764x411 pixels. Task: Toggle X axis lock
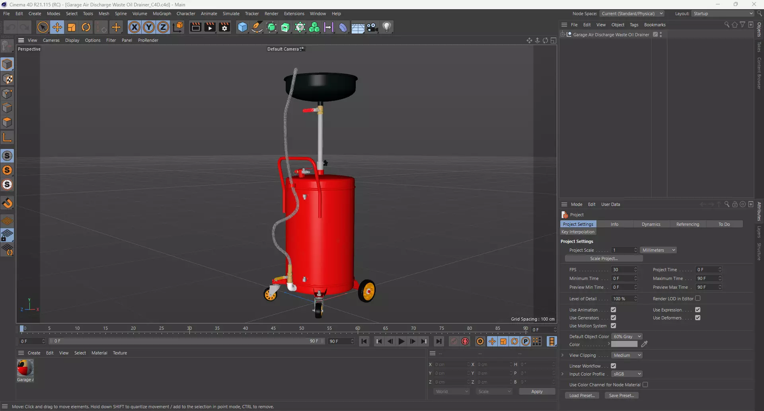(134, 27)
